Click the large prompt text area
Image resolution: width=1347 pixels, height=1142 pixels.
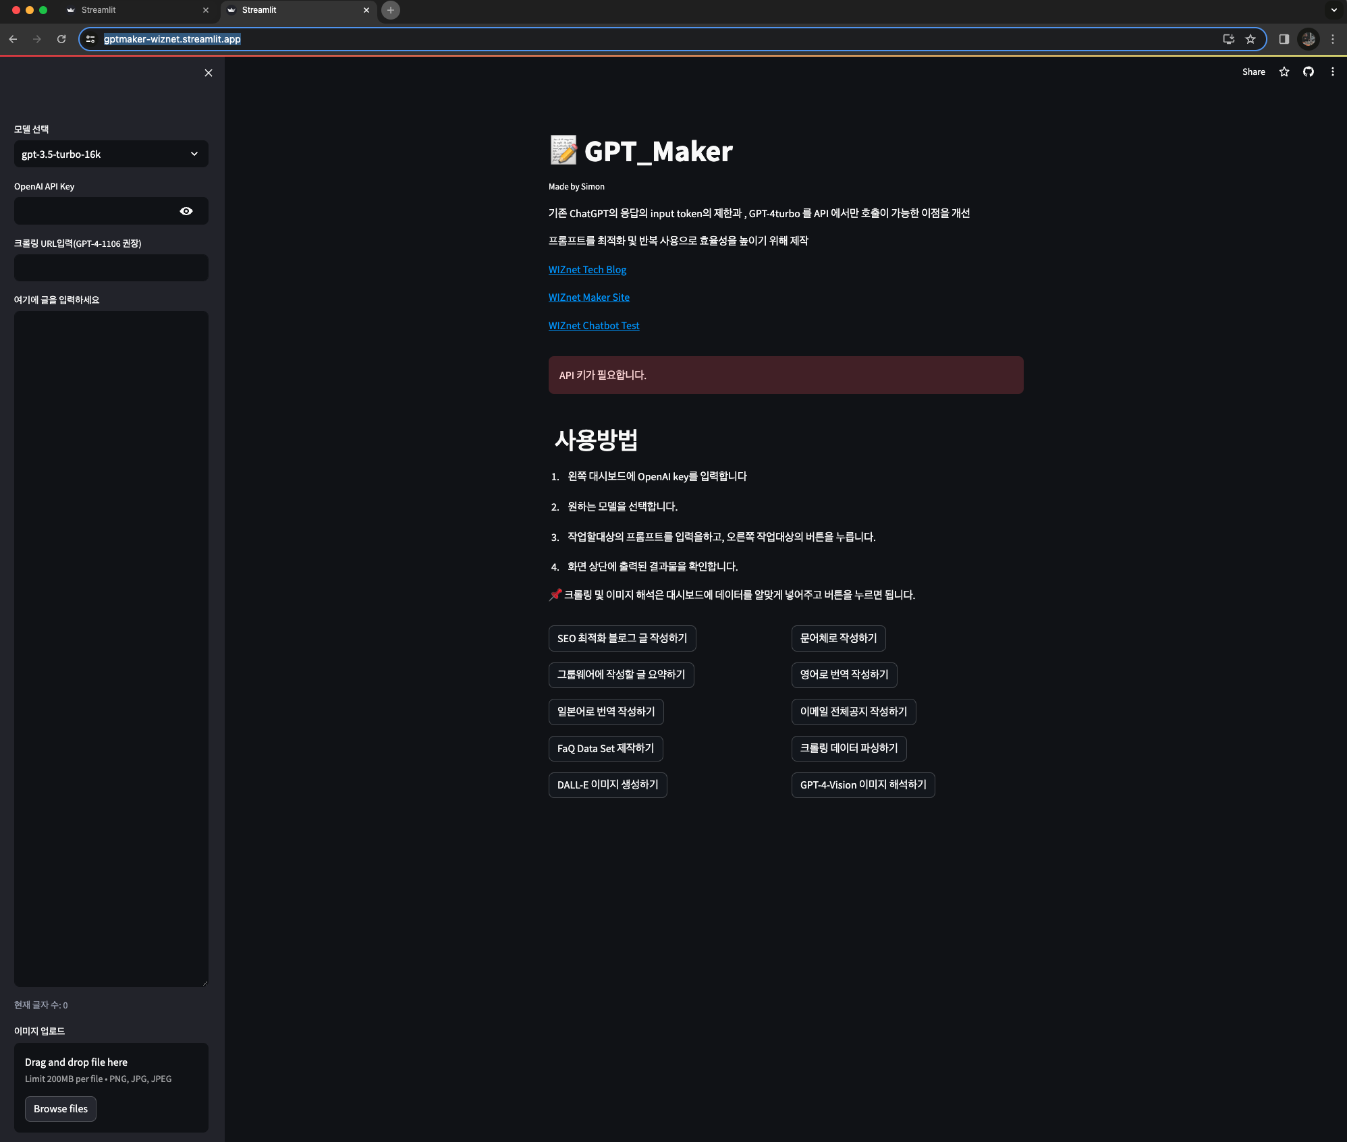click(x=111, y=648)
